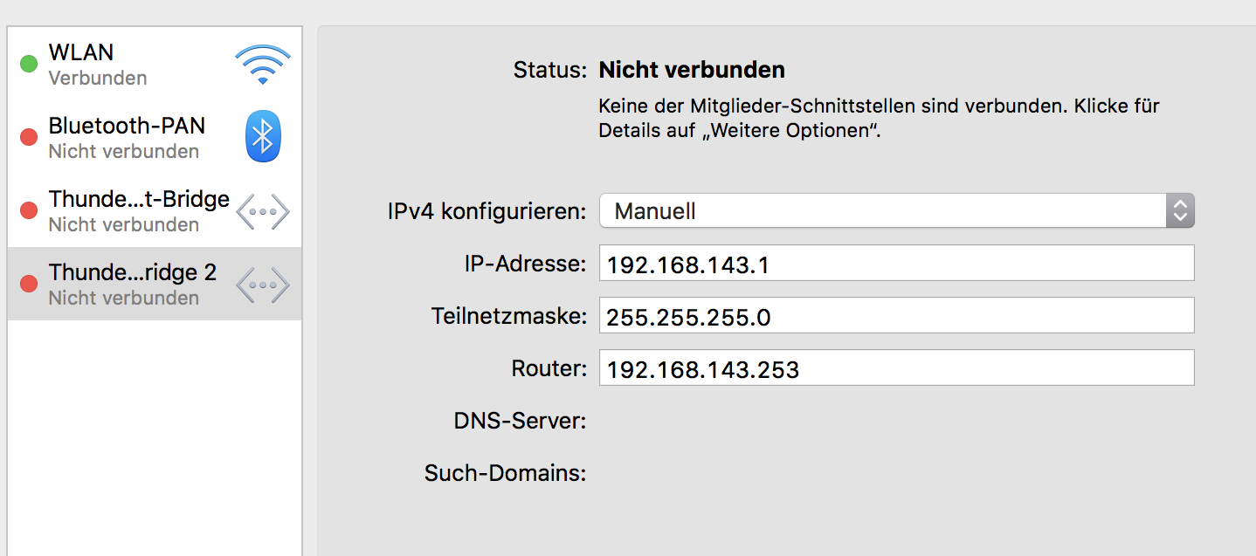Viewport: 1256px width, 556px height.
Task: Click the red dot beside Thunde...ridge 2
Action: point(29,284)
